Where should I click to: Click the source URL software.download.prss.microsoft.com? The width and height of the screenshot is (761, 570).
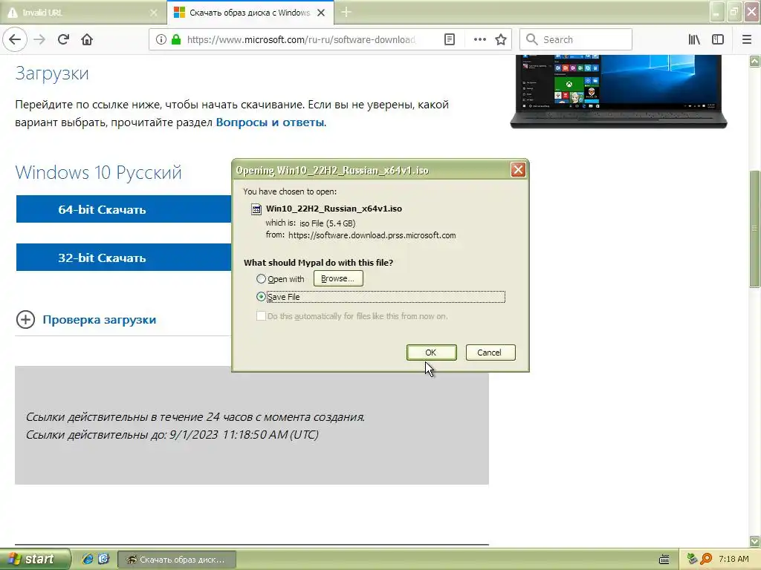pos(372,235)
